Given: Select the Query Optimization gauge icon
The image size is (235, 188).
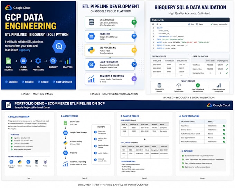Looking at the screenshot, I should pos(179,85).
